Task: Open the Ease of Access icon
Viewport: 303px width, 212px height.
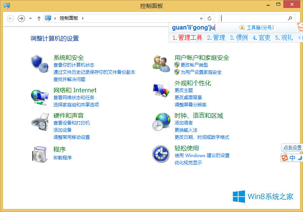Action: point(161,154)
